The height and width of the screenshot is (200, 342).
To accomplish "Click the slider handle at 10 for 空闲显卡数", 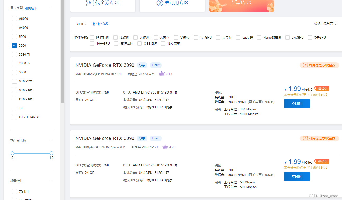I will pyautogui.click(x=52, y=153).
